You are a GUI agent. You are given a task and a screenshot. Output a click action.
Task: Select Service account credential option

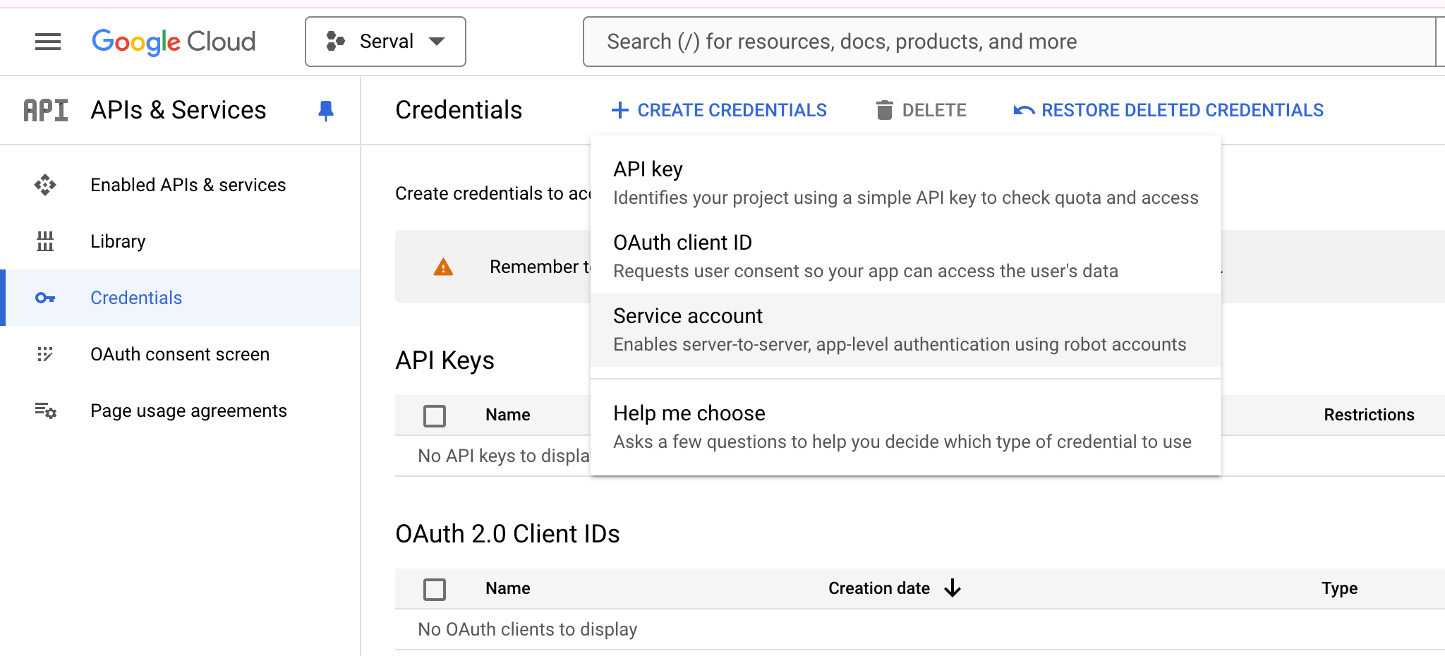coord(906,330)
